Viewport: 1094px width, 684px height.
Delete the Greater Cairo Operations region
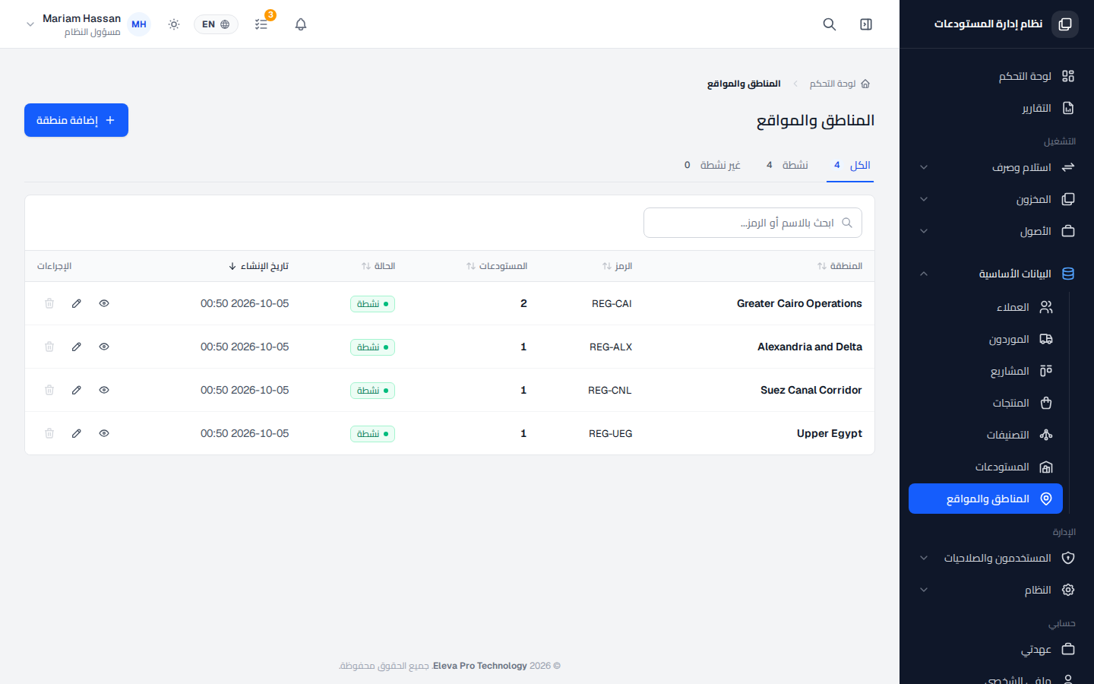(x=49, y=303)
